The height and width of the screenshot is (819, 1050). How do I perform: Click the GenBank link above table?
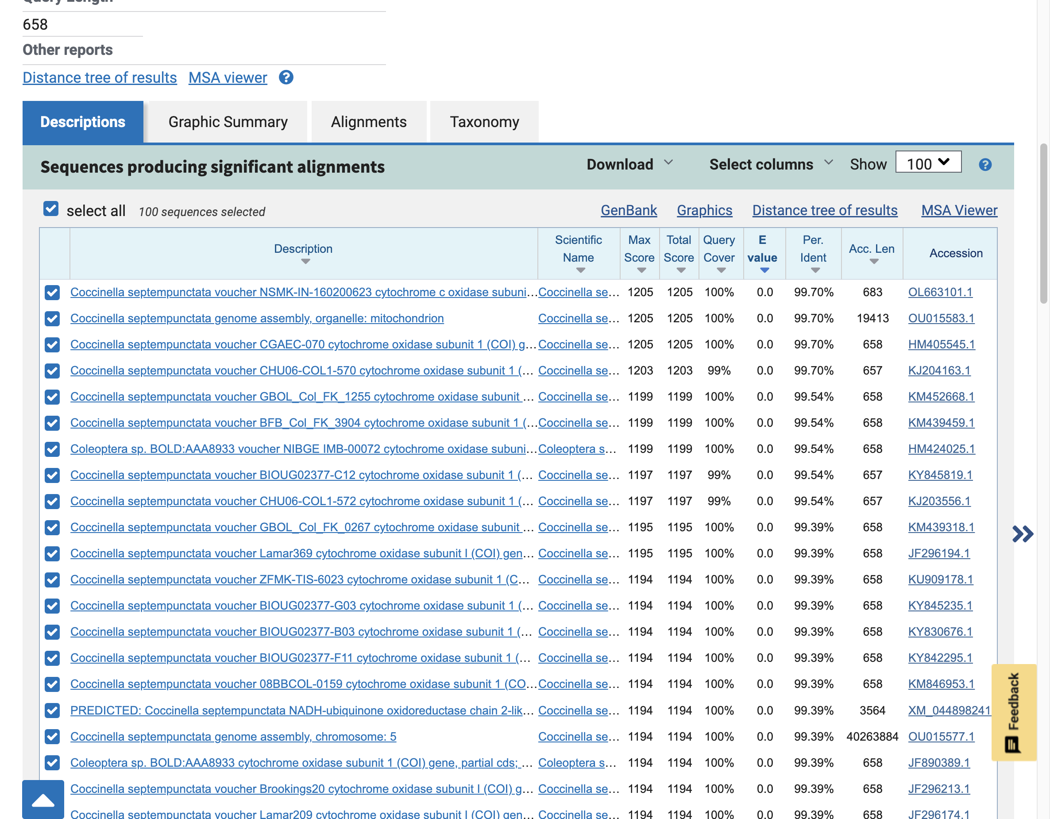629,210
